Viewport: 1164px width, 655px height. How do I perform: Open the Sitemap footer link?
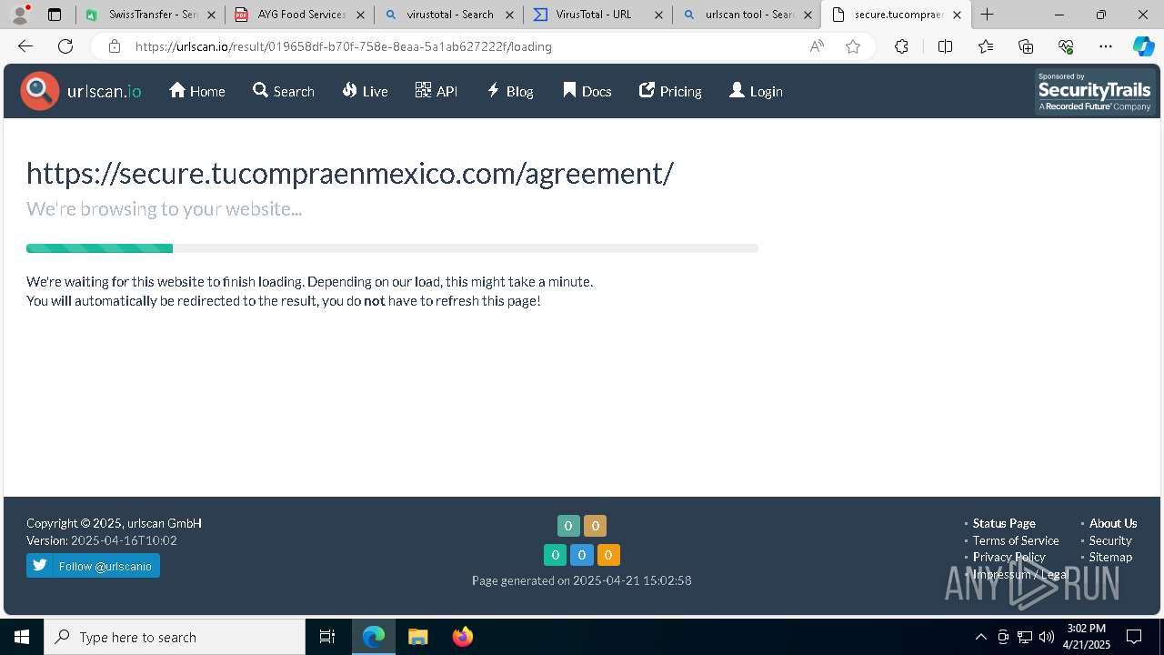[x=1110, y=557]
